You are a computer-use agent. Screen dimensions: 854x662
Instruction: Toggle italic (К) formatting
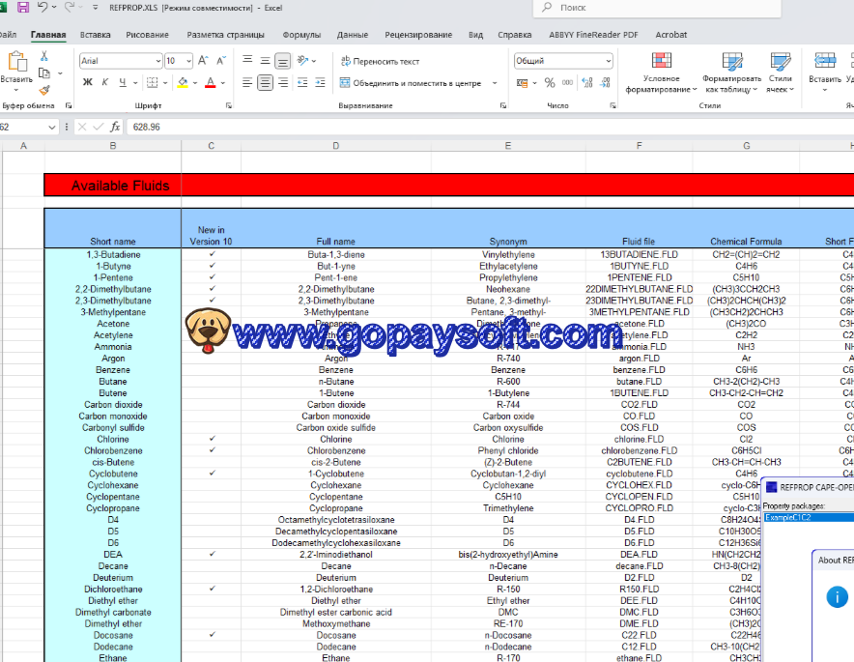point(105,83)
